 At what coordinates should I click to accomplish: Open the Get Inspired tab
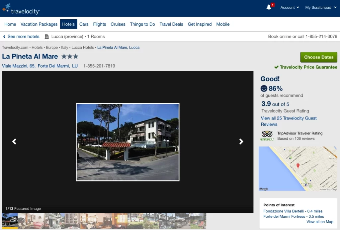click(200, 24)
